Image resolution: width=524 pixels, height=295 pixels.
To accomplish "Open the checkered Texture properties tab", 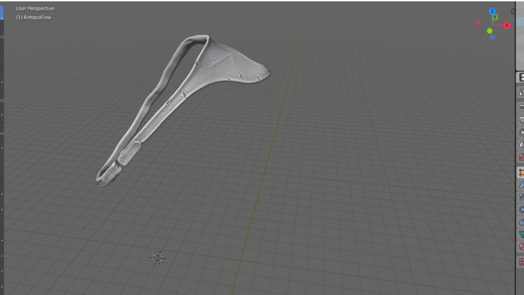I will pyautogui.click(x=521, y=262).
